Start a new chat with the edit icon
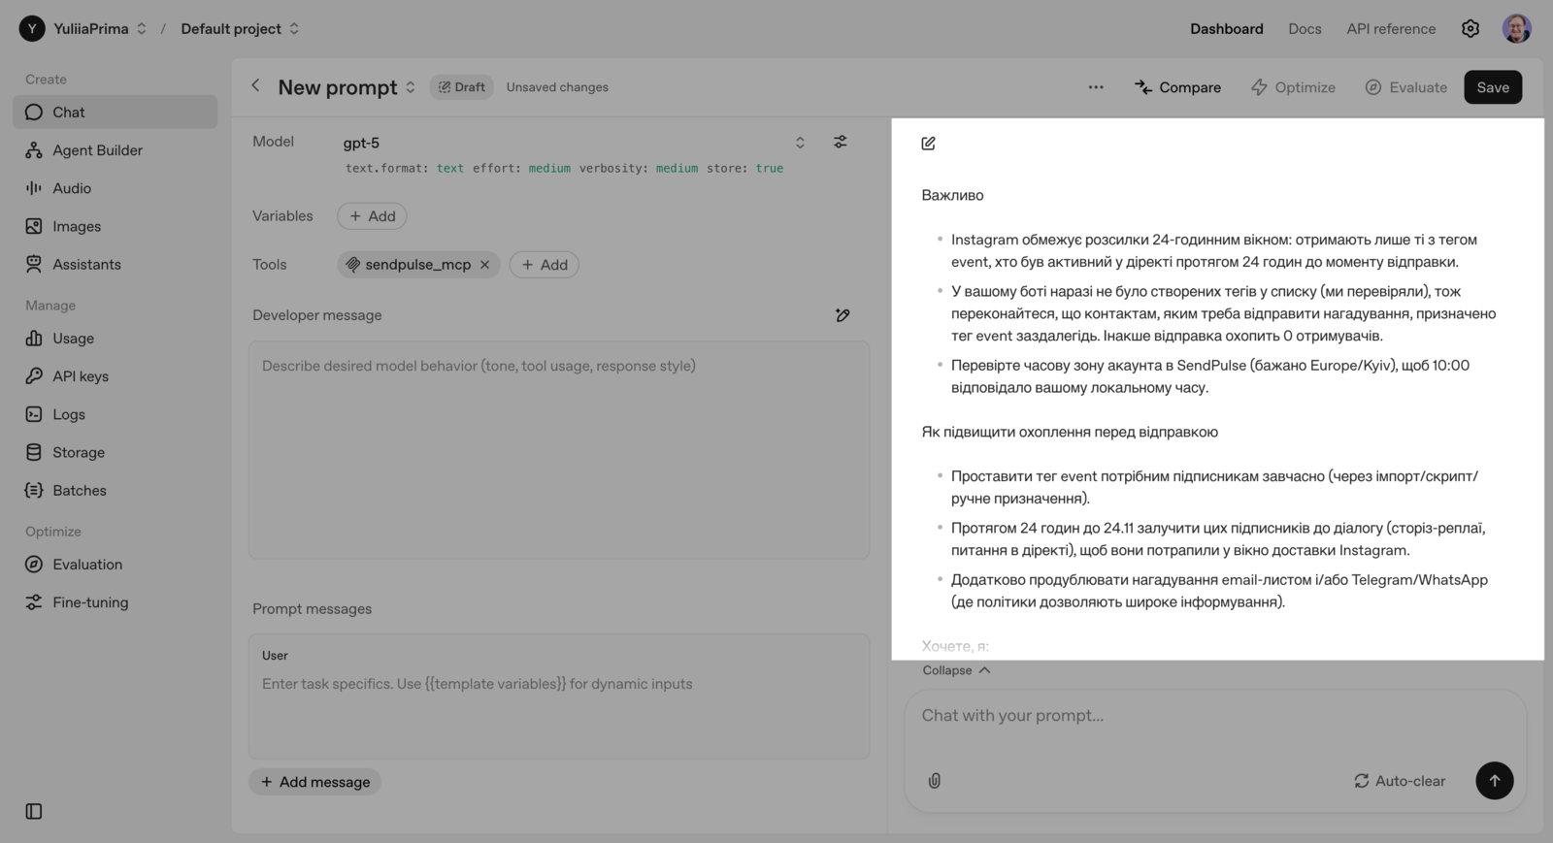The image size is (1553, 843). point(929,144)
